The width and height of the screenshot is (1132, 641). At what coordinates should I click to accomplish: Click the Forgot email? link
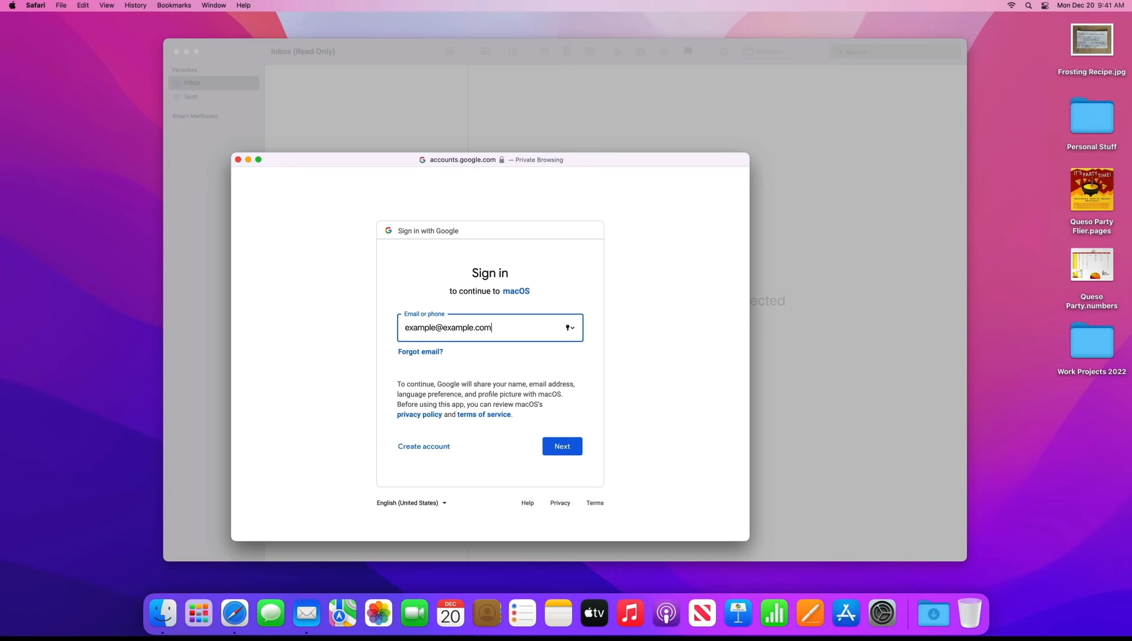(x=420, y=351)
